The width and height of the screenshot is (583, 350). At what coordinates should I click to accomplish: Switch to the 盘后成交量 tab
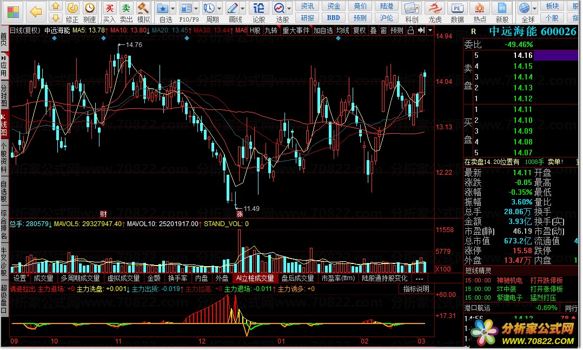tap(297, 278)
